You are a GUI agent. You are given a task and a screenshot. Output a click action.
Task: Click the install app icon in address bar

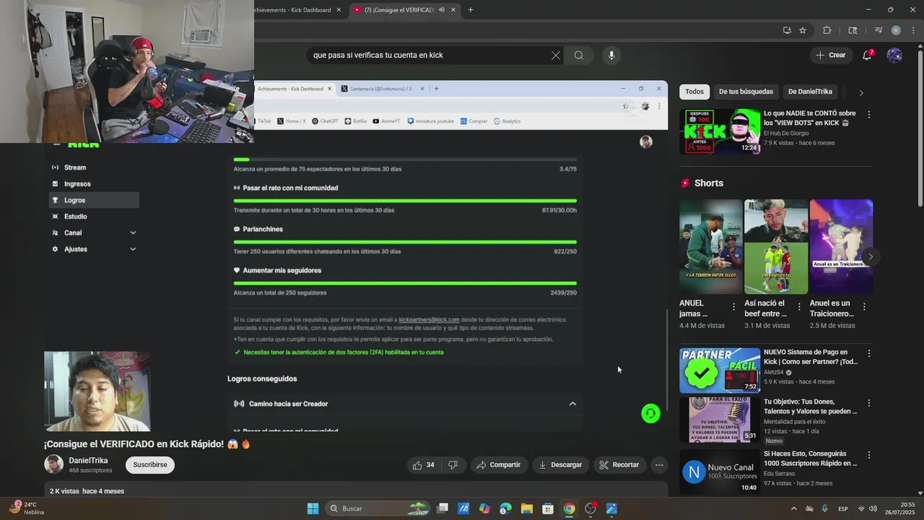coord(787,30)
